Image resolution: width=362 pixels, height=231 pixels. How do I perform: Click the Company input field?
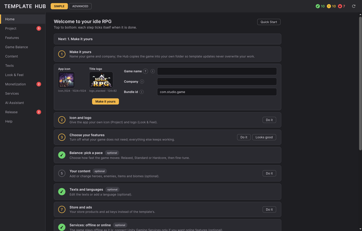(217, 82)
